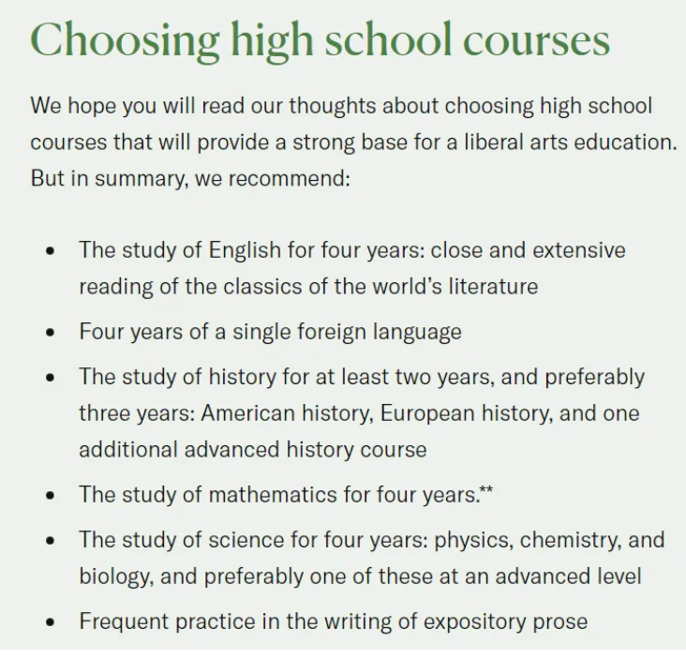Viewport: 686px width, 658px height.
Task: Click "Frequent practice in the writing of expository prose"
Action: coord(333,621)
